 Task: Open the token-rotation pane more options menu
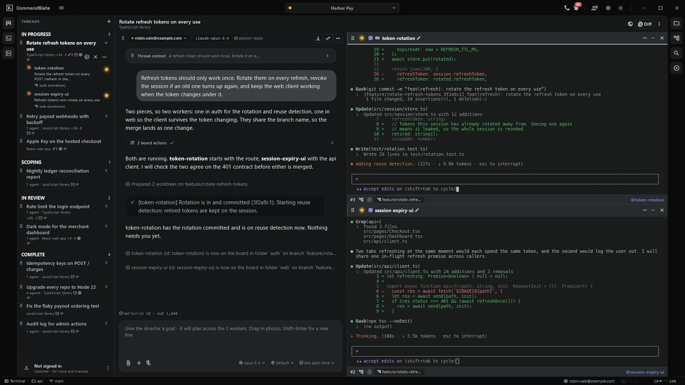click(x=645, y=38)
